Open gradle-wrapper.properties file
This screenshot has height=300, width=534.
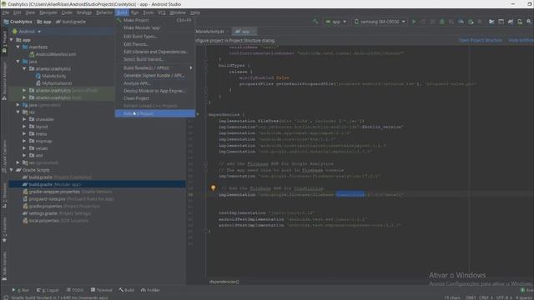coord(67,192)
